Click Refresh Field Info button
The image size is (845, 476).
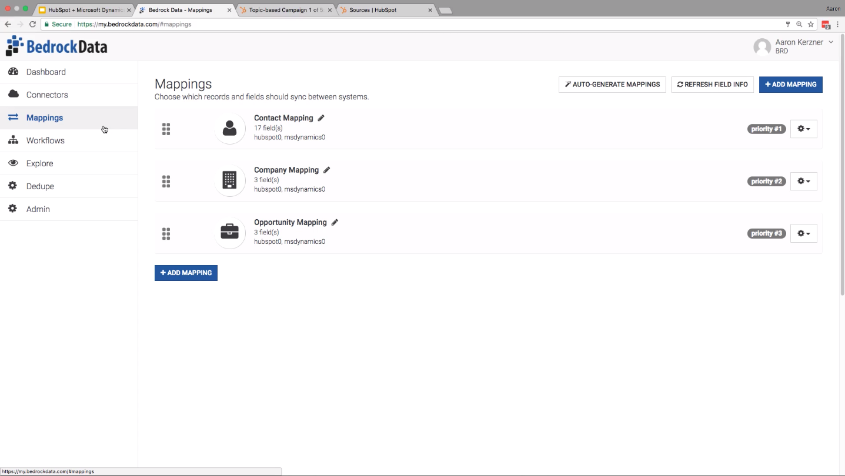pyautogui.click(x=713, y=85)
